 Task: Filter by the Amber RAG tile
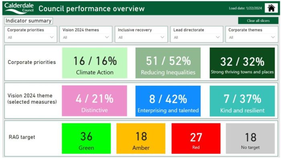click(x=141, y=138)
